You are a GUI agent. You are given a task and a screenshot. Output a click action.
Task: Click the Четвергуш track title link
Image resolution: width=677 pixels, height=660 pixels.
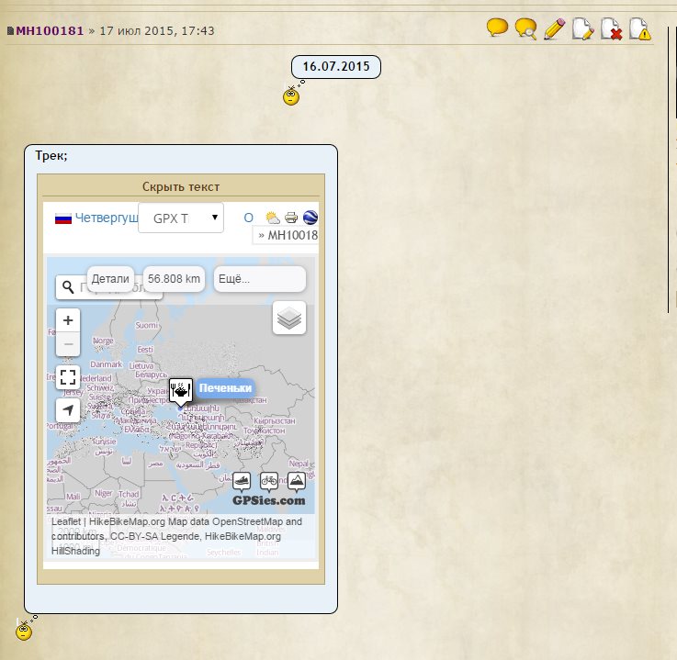click(x=106, y=218)
